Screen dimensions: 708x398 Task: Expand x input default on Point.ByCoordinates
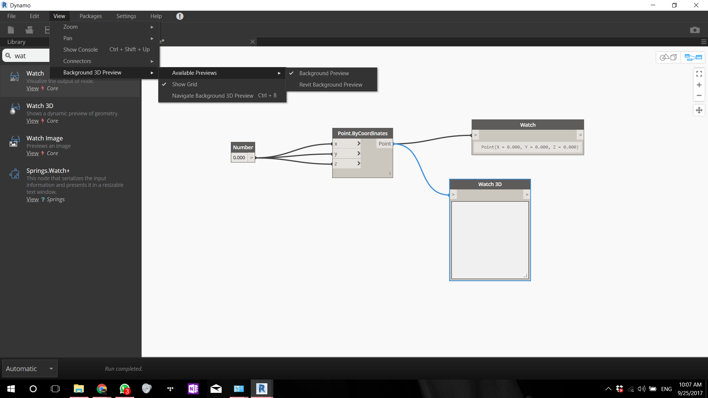[358, 144]
